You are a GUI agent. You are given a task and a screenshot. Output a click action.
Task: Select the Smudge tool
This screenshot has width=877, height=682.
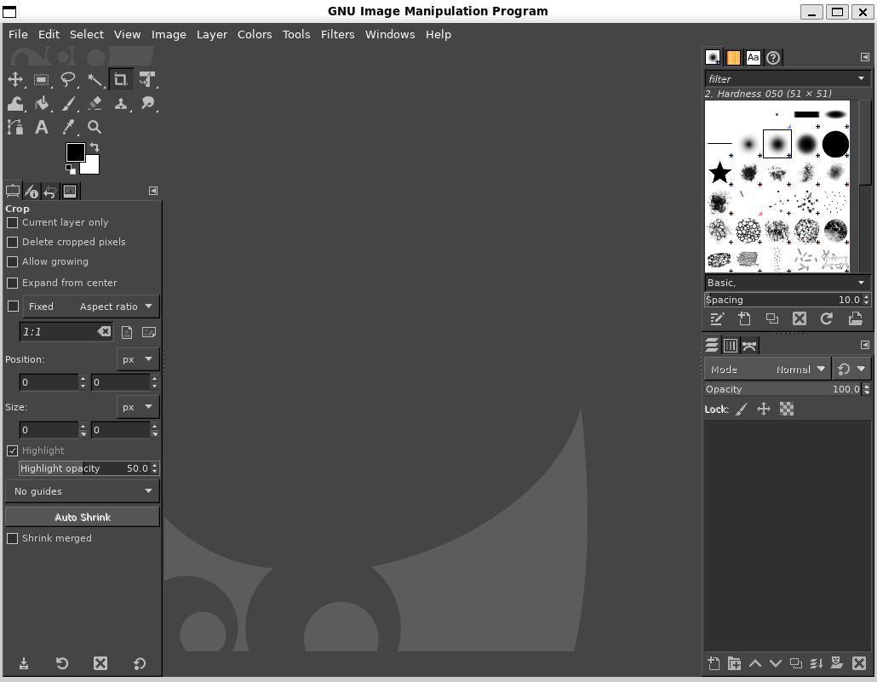pos(147,104)
